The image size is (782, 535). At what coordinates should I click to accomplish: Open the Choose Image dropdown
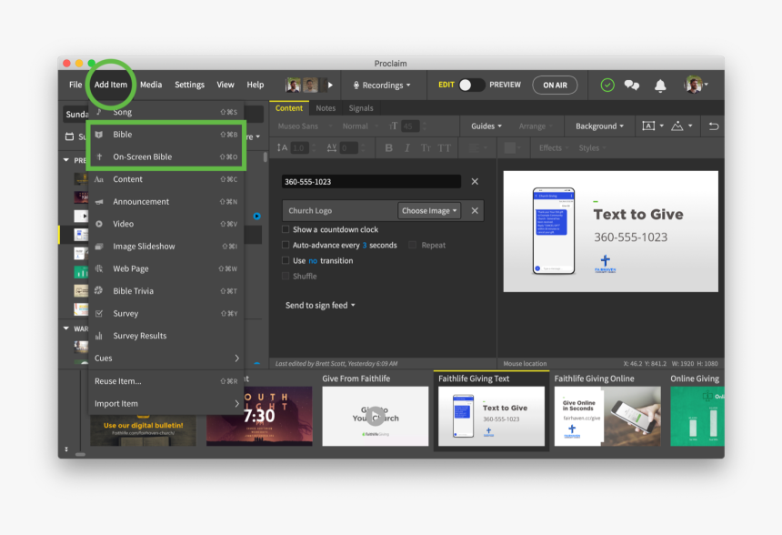pos(429,210)
